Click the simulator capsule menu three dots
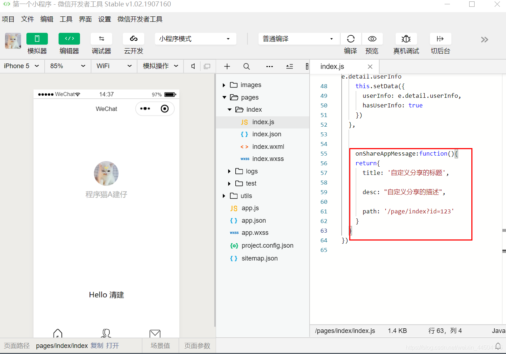Viewport: 506px width, 354px height. click(145, 108)
